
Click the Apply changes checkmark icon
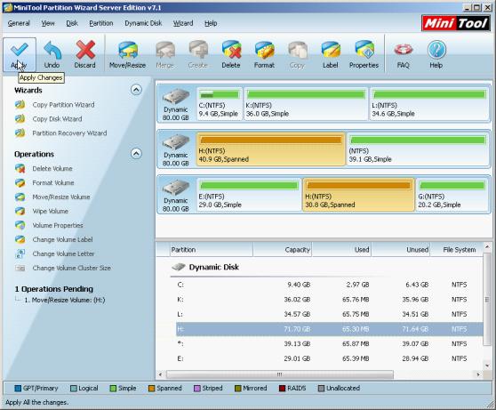click(20, 50)
